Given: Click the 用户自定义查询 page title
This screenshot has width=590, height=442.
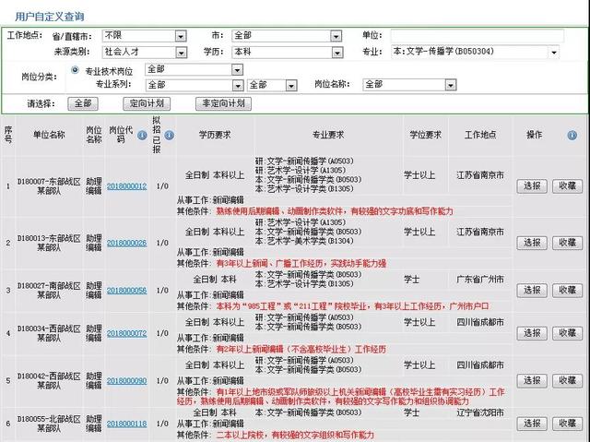Looking at the screenshot, I should (49, 17).
